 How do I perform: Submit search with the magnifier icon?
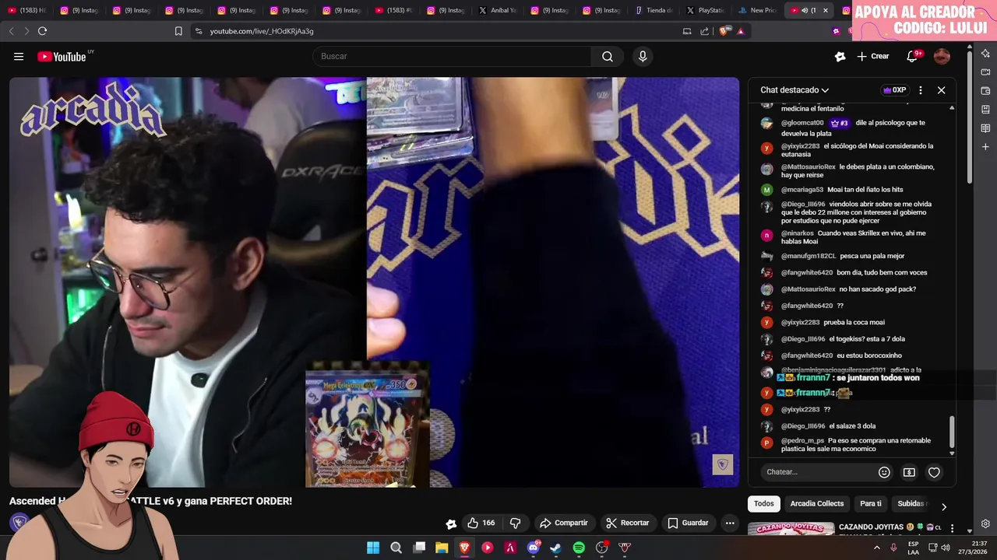[607, 56]
